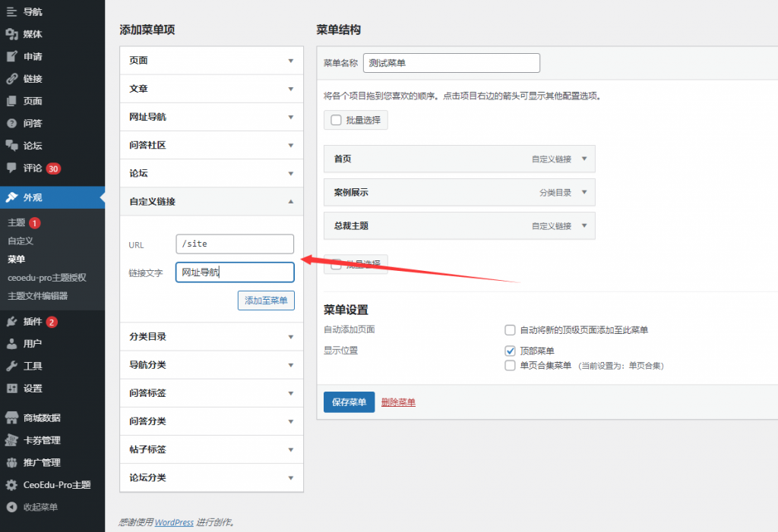Open 主题 submenu under 外观
778x532 pixels.
17,223
